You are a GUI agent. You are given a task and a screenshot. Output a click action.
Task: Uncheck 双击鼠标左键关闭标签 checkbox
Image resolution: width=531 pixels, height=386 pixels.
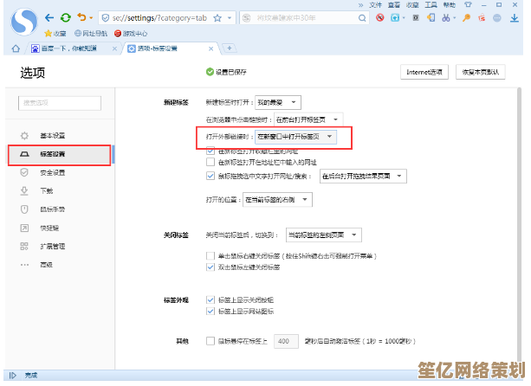[210, 267]
